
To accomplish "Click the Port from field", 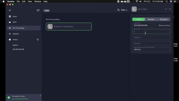I will click(x=151, y=31).
